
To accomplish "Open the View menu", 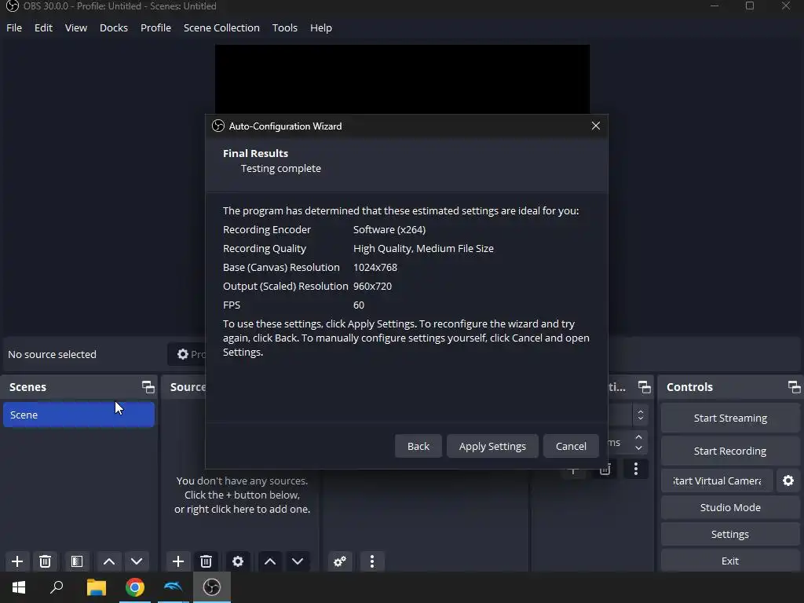I will 76,27.
